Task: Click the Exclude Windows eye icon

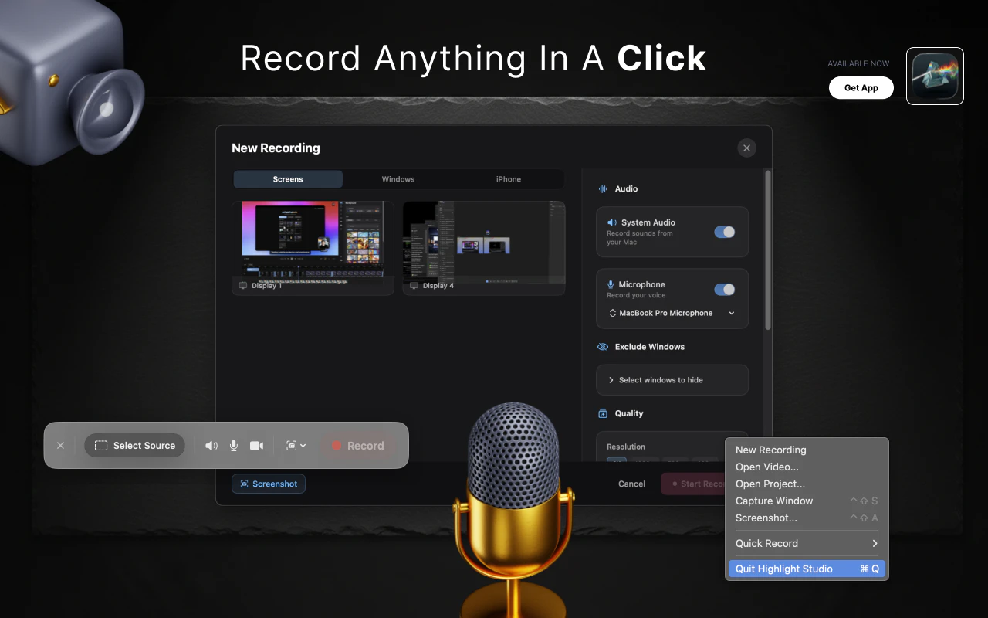Action: (603, 346)
